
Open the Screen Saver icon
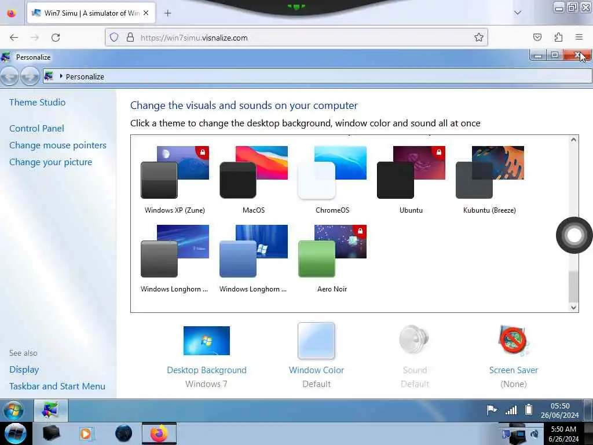point(513,340)
